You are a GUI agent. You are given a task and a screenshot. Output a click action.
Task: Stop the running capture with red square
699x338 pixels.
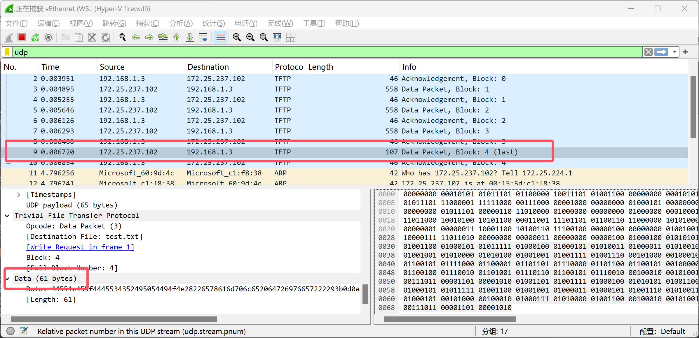point(22,37)
